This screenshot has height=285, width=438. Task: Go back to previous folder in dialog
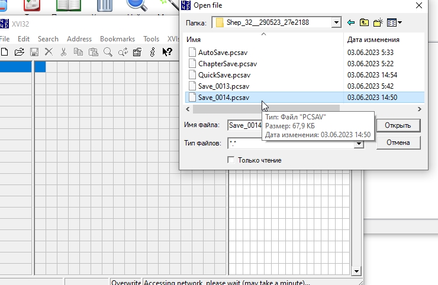(351, 22)
